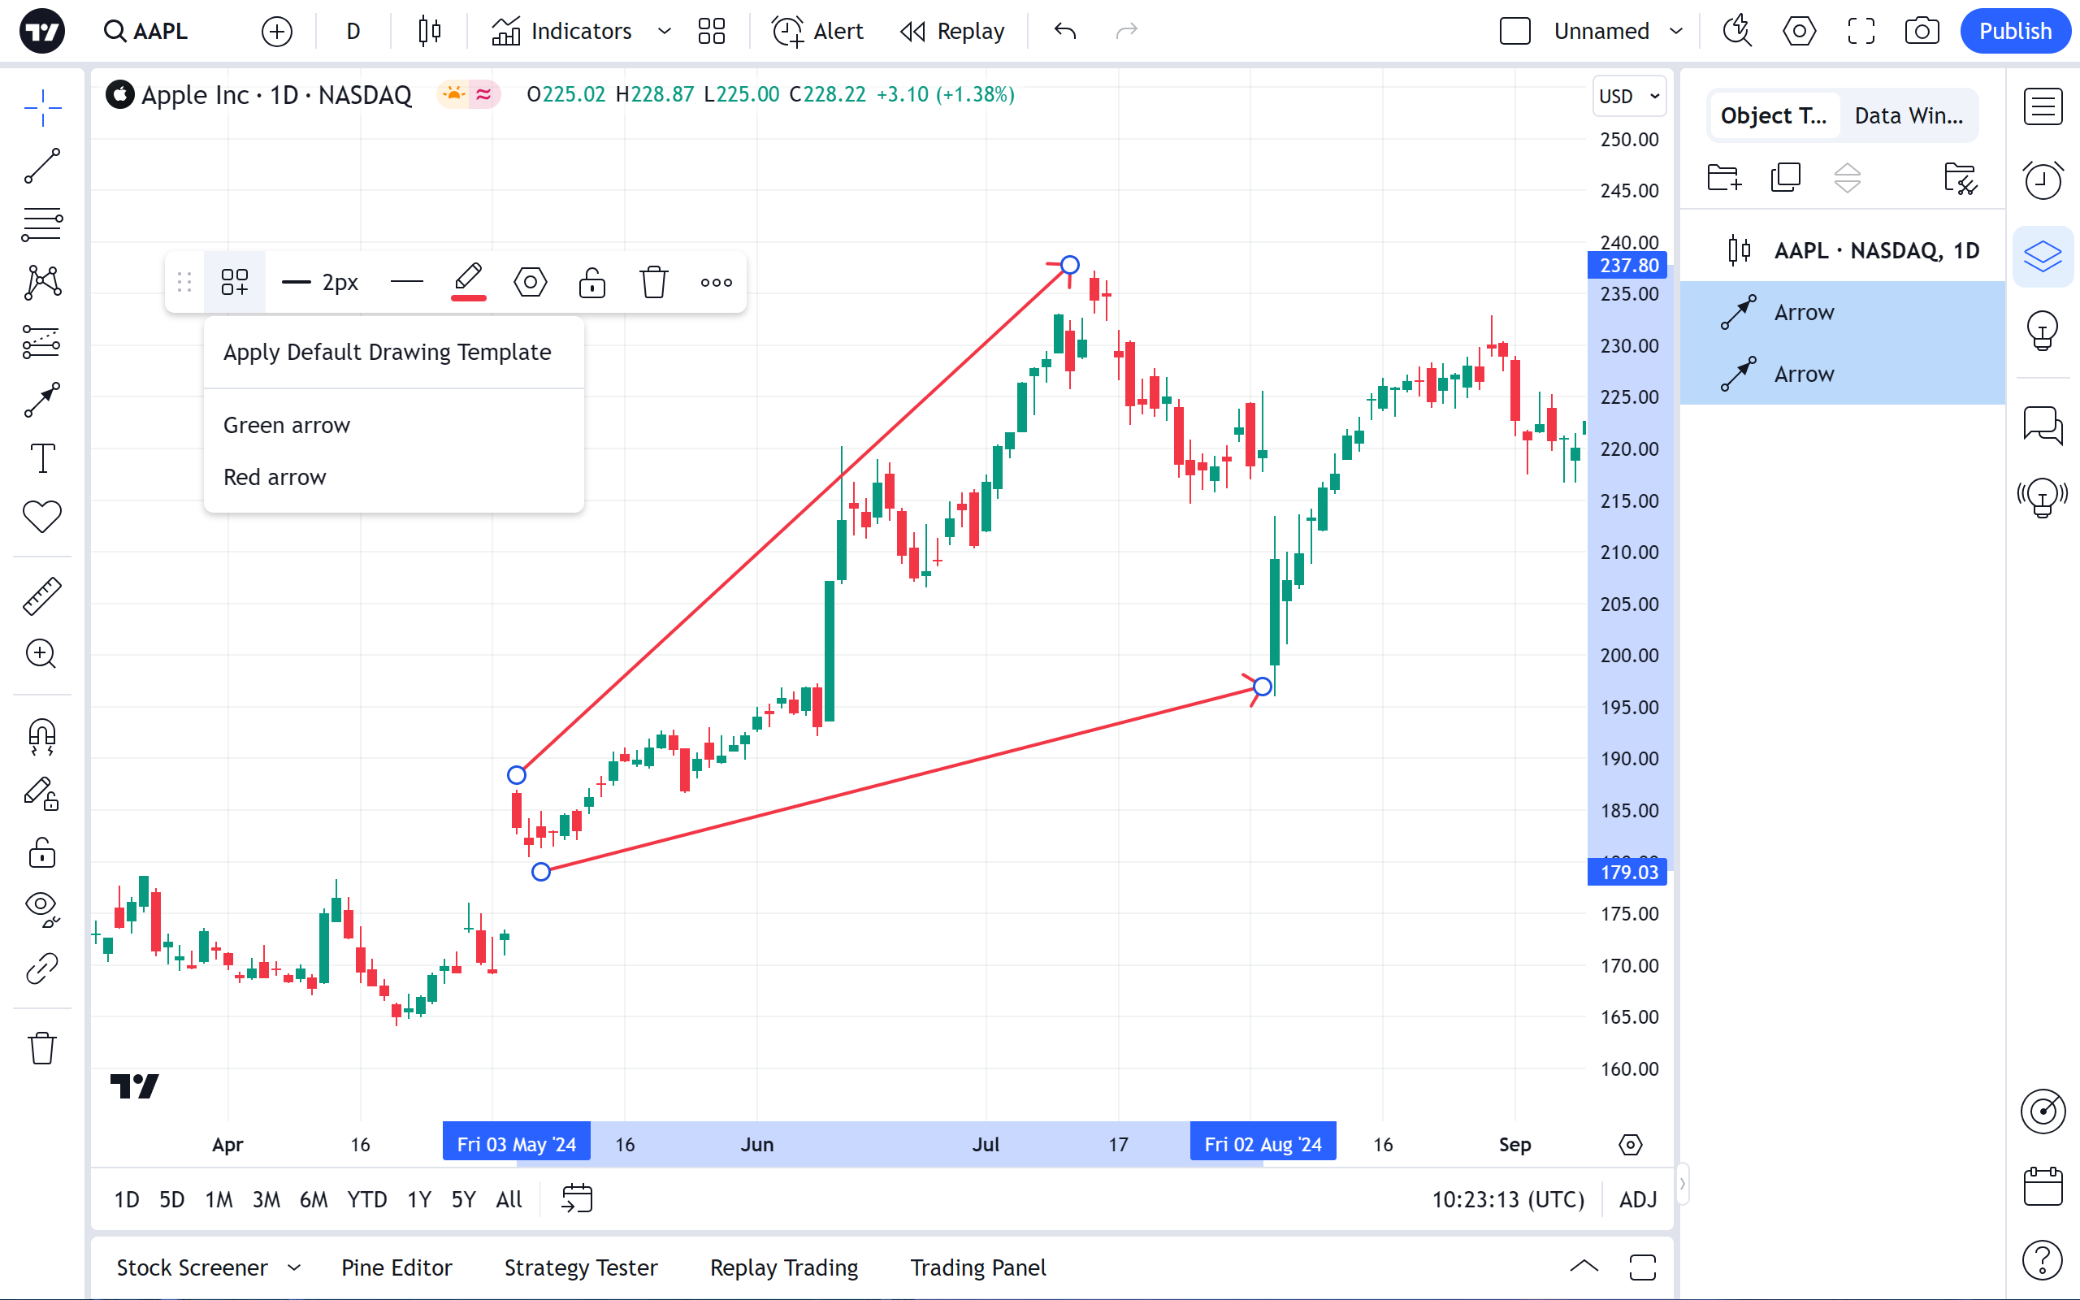Expand the Unnamed layout dropdown
This screenshot has height=1300, width=2080.
[x=1676, y=32]
